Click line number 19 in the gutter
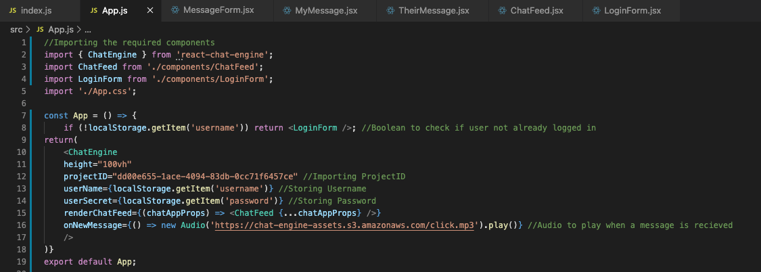The width and height of the screenshot is (761, 272). click(x=21, y=261)
